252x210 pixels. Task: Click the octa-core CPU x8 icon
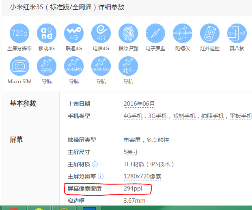(x=237, y=33)
